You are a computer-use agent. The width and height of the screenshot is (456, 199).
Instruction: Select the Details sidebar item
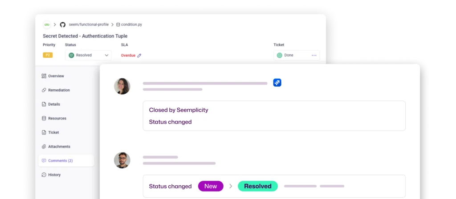click(x=53, y=104)
